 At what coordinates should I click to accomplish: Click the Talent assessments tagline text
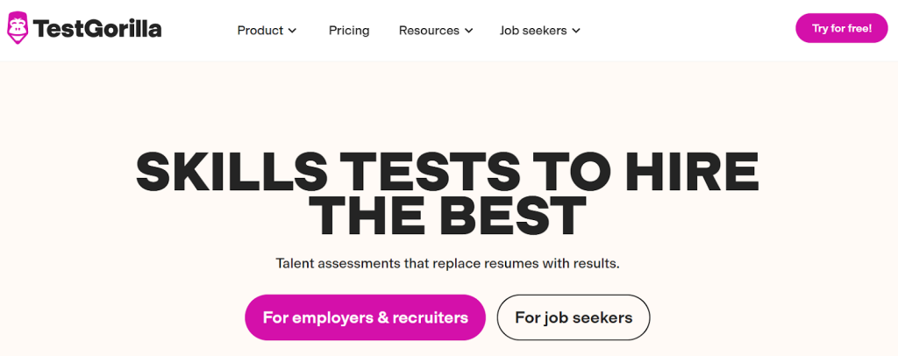pyautogui.click(x=448, y=265)
